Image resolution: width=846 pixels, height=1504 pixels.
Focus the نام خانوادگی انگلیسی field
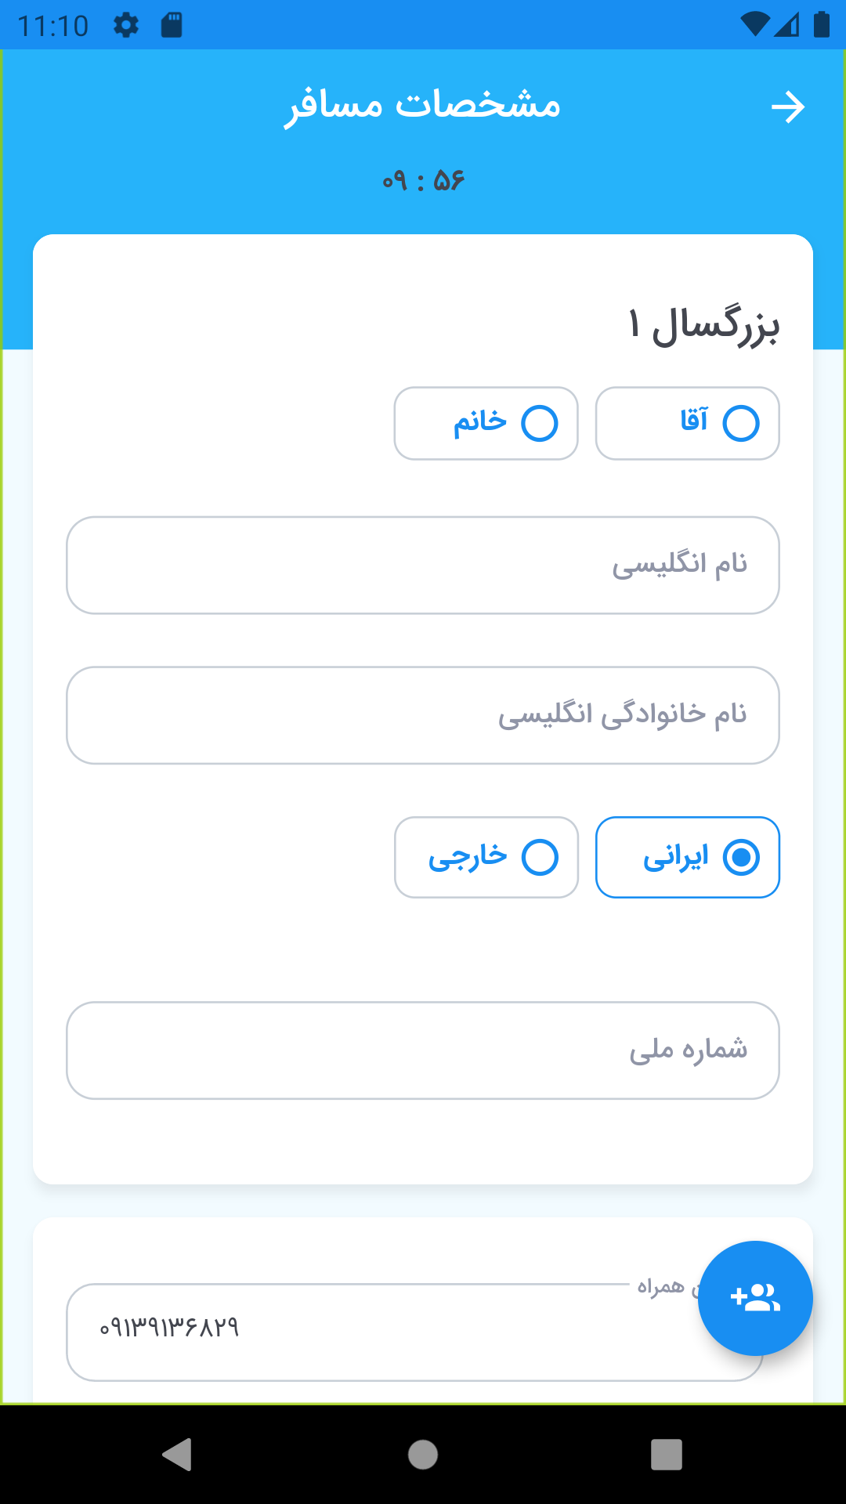coord(423,715)
